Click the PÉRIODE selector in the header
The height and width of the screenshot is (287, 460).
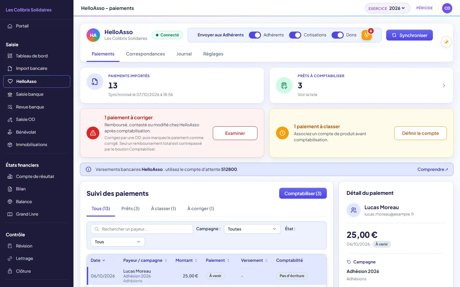coord(425,8)
